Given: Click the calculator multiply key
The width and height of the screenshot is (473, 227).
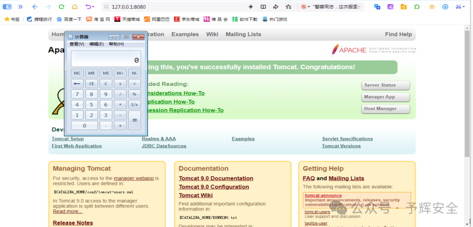Looking at the screenshot, I should 120,105.
